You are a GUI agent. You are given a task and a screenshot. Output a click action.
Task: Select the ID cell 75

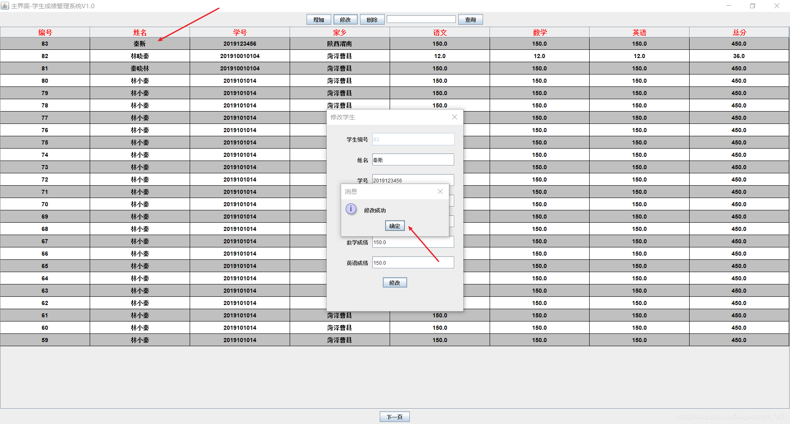tap(45, 142)
